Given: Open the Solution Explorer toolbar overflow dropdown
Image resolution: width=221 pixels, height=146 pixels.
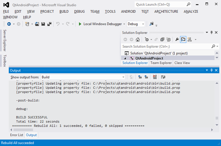Looking at the screenshot, I should point(195,40).
